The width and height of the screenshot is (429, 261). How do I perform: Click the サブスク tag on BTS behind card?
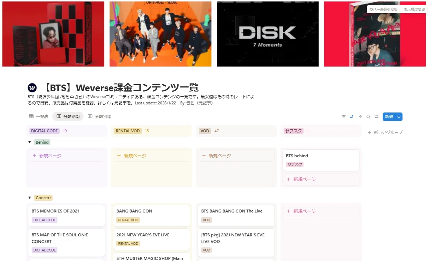point(295,164)
